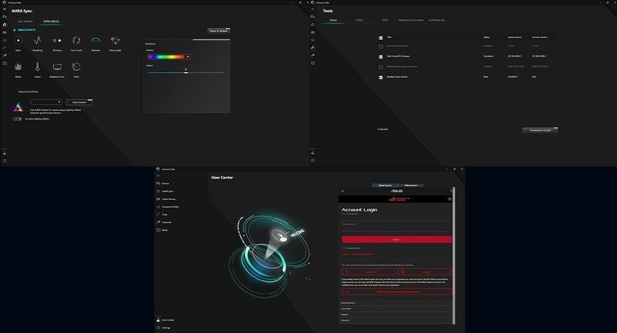Click the red Log In button

coord(397,239)
